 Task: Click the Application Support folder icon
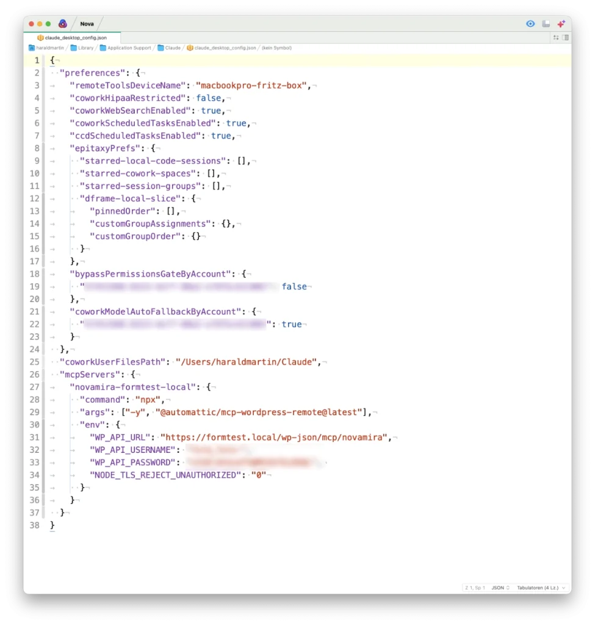pyautogui.click(x=103, y=48)
